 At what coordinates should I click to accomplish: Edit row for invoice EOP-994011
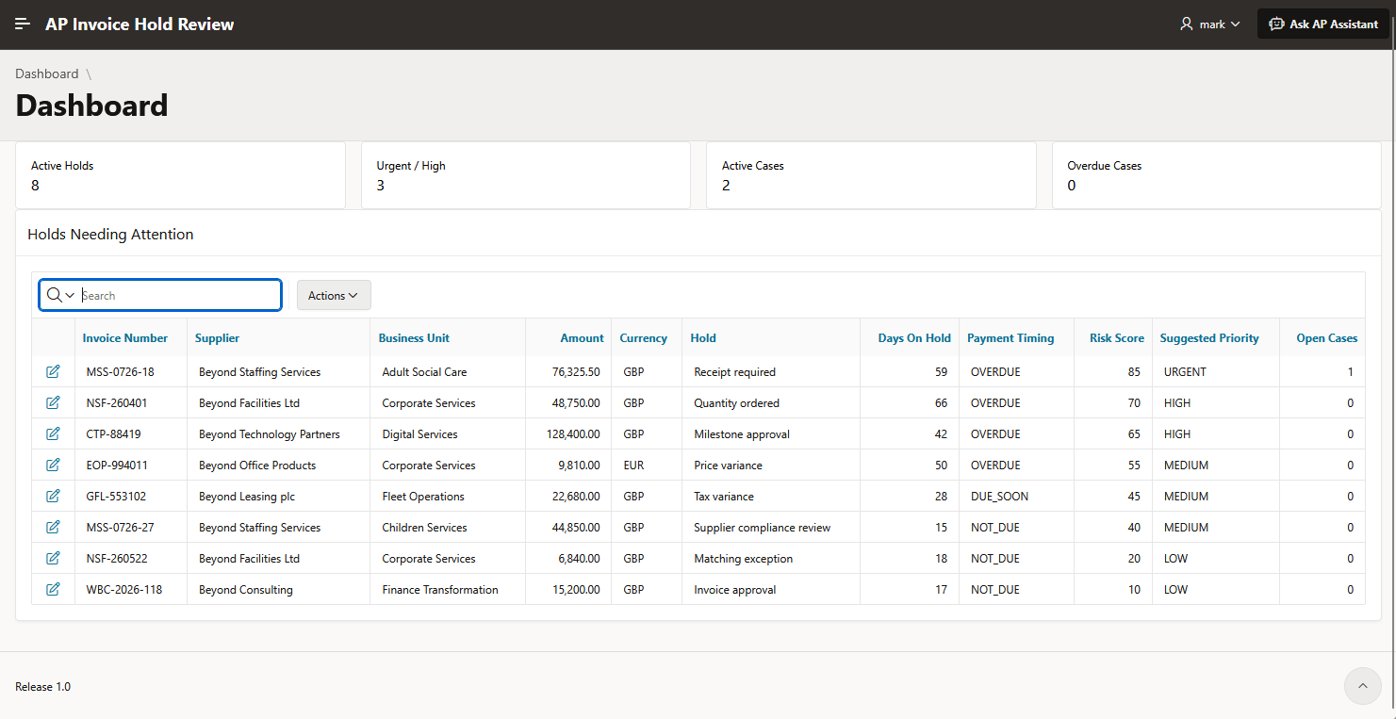pyautogui.click(x=53, y=465)
